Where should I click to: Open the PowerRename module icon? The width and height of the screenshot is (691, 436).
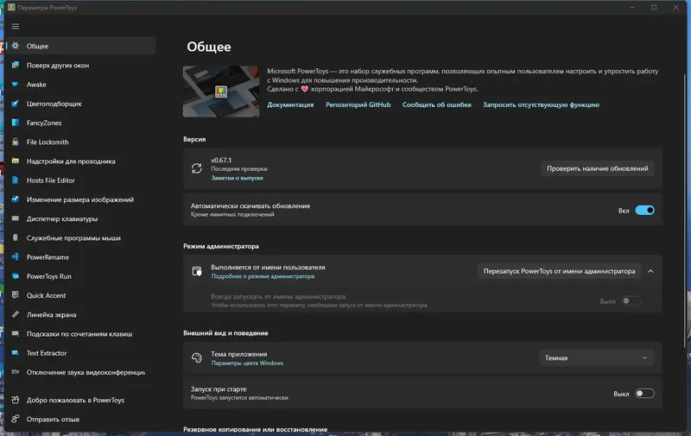pyautogui.click(x=15, y=257)
